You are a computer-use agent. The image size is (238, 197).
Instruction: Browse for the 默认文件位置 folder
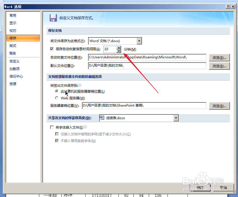219,66
